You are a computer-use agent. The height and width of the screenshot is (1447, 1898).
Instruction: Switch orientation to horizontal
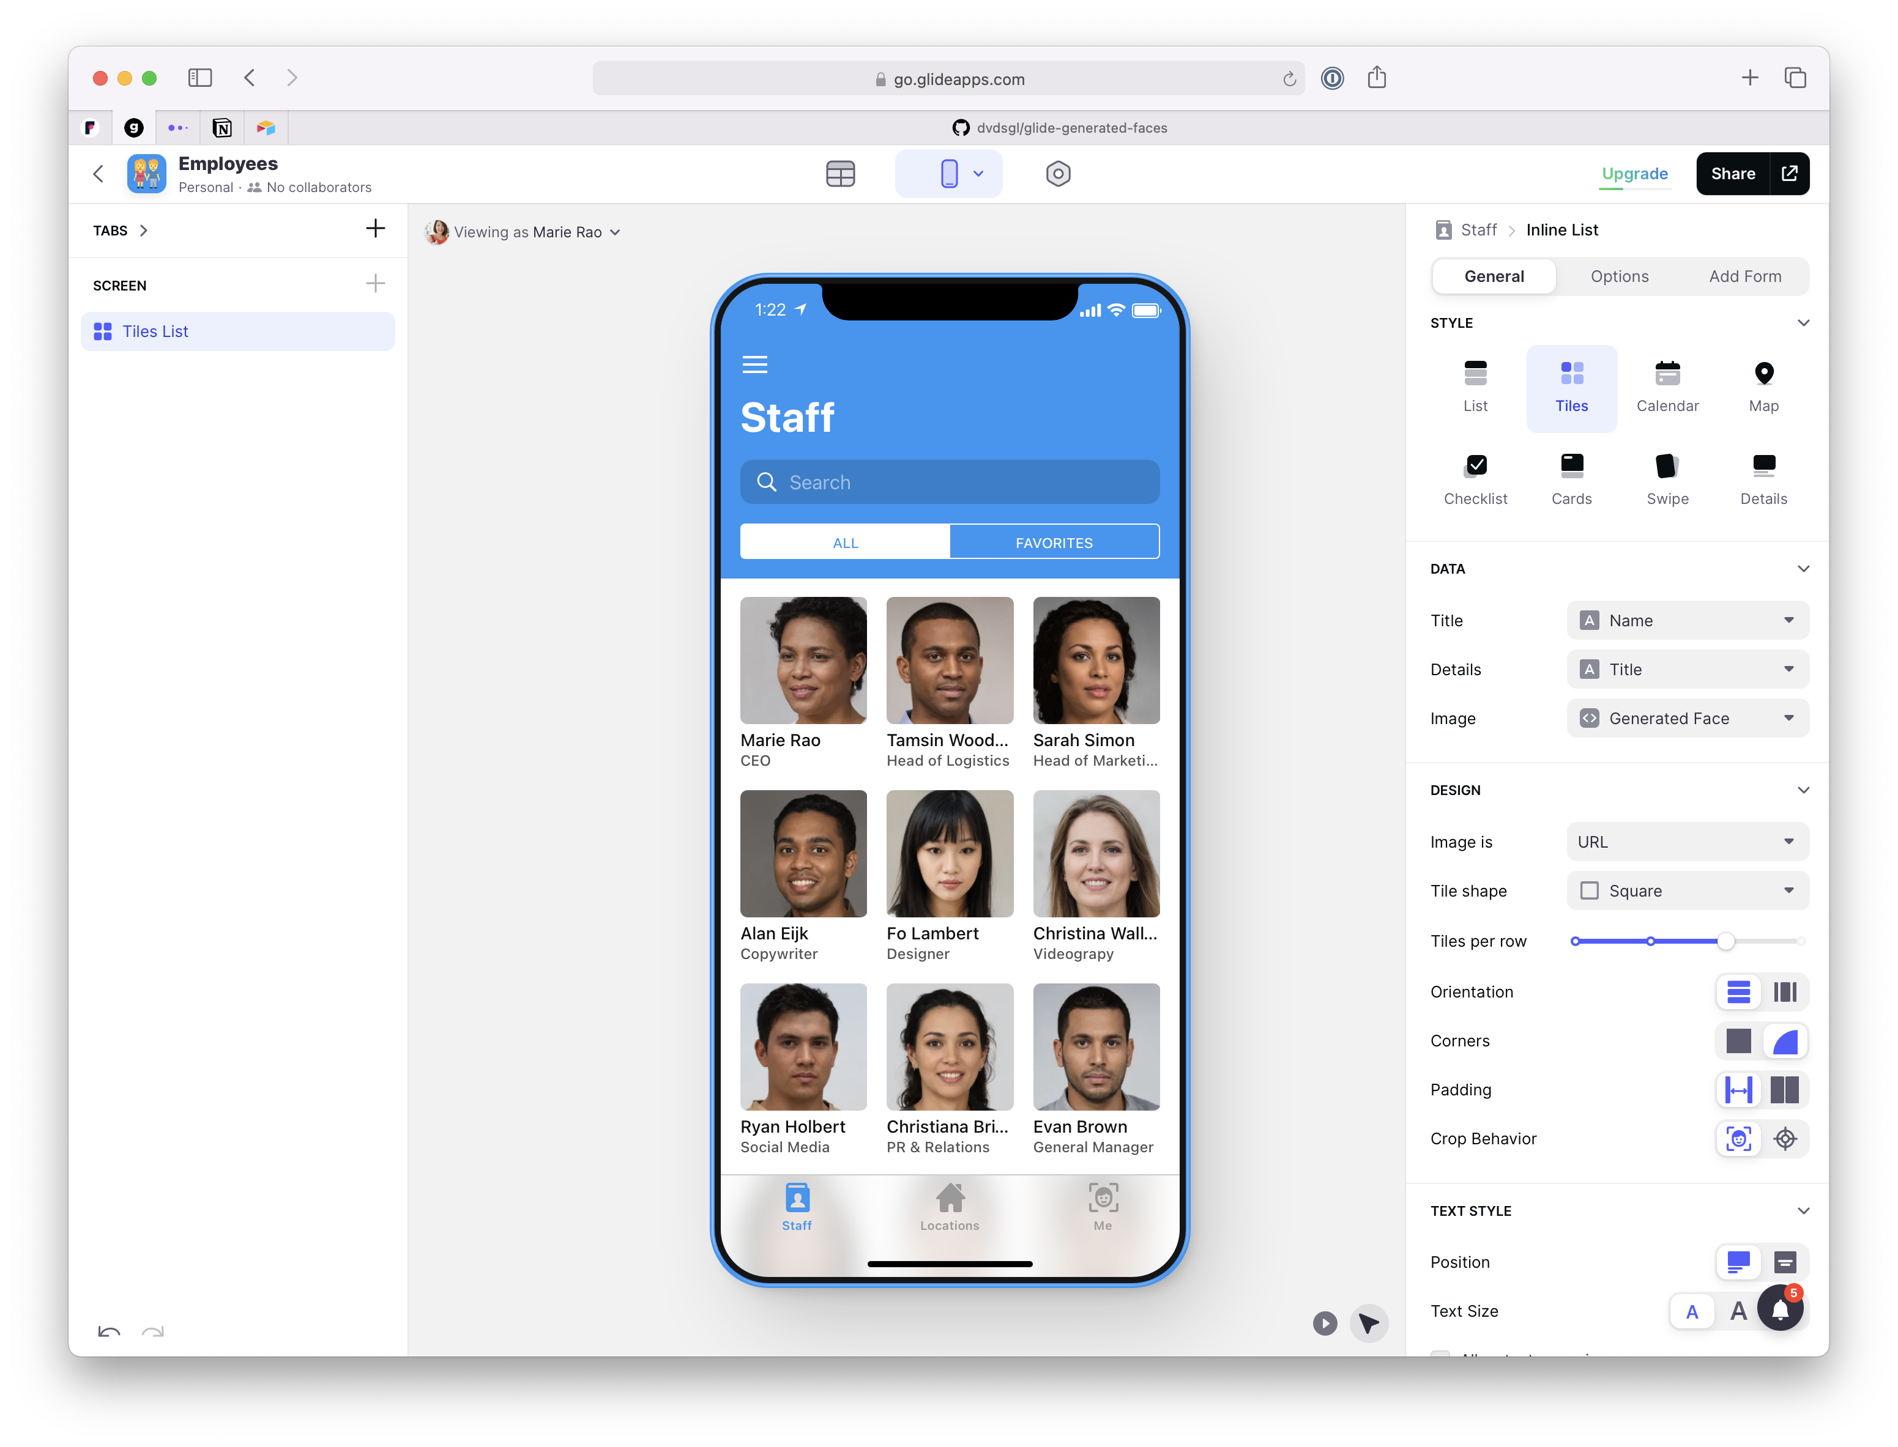click(1784, 992)
